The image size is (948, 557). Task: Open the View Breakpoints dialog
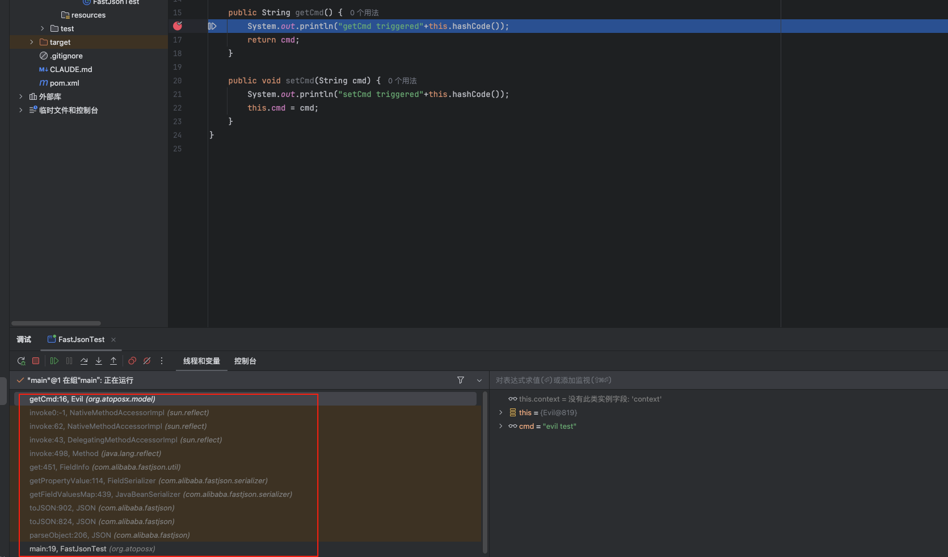point(132,361)
